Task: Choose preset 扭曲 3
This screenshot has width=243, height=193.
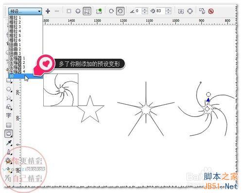Action: click(x=25, y=53)
